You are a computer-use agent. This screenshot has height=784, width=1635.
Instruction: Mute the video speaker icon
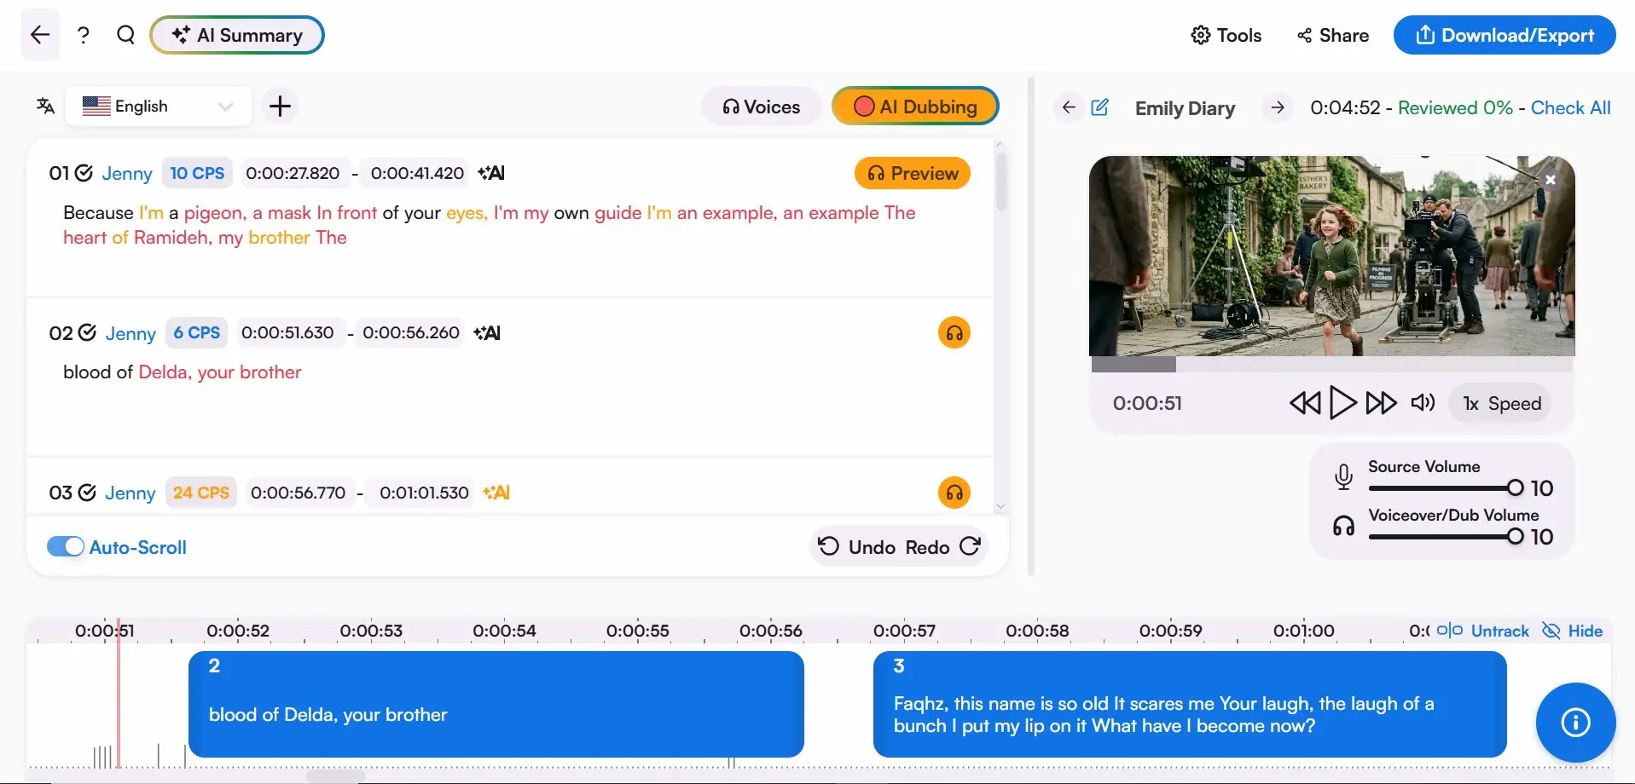pyautogui.click(x=1423, y=402)
